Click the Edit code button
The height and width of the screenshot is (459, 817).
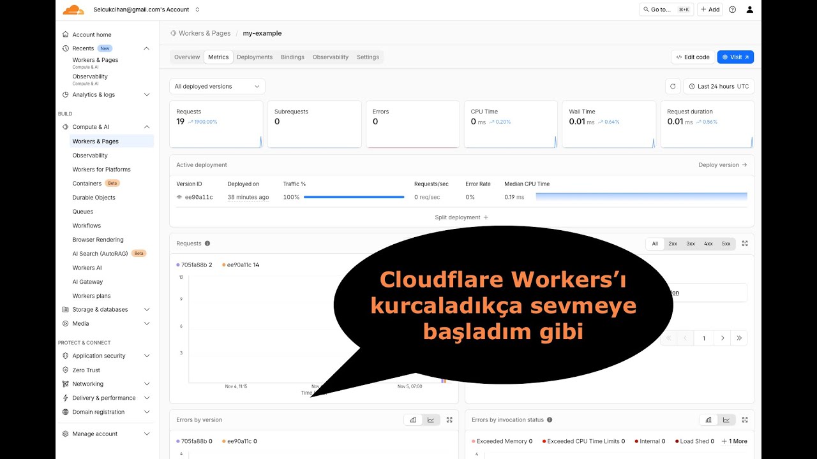[693, 57]
